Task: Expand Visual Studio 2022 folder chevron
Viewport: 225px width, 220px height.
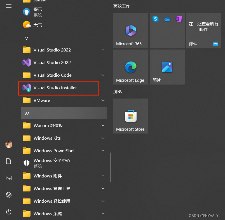Action: (103, 50)
